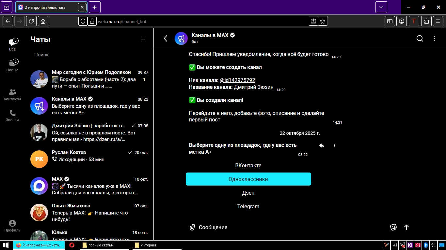
Task: Go back using the chat header arrow
Action: coord(166,39)
